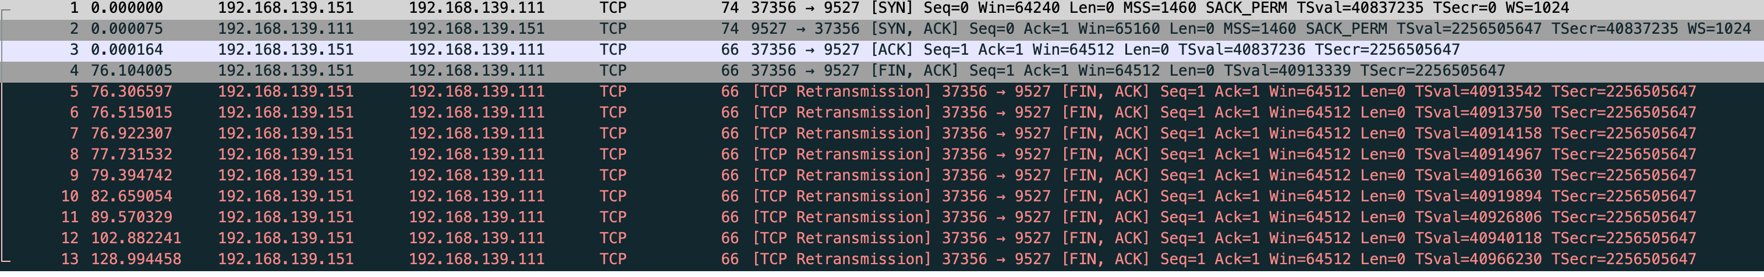Viewport: 1764px width, 277px height.
Task: Click the time value 128.994458
Action: [x=136, y=259]
